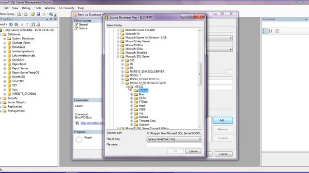Viewport: 309px width, 173px height.
Task: Select the Microsoft Help Viewer folder
Action: pyautogui.click(x=138, y=41)
